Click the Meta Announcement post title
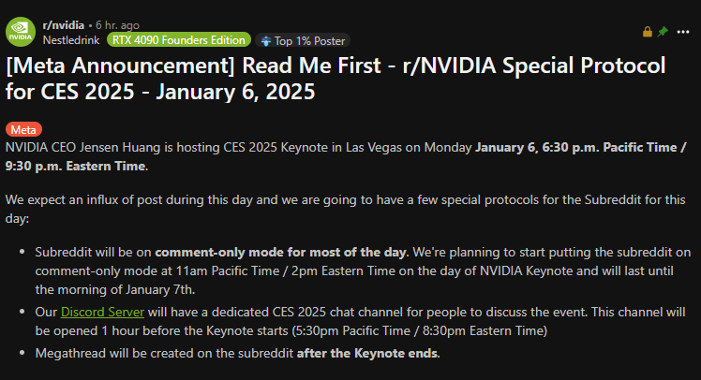This screenshot has width=701, height=380. click(335, 80)
